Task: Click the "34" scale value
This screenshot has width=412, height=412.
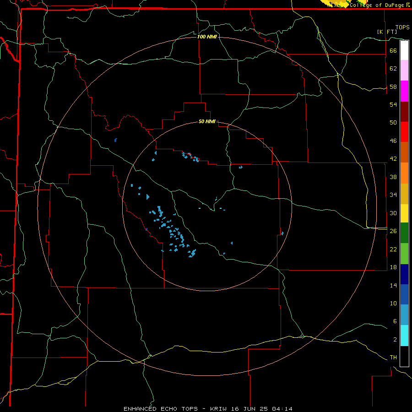Action: [393, 195]
